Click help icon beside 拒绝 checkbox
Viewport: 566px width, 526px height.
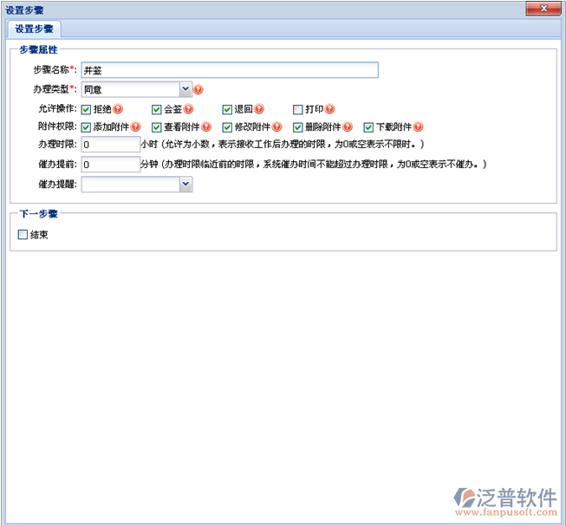pos(118,109)
